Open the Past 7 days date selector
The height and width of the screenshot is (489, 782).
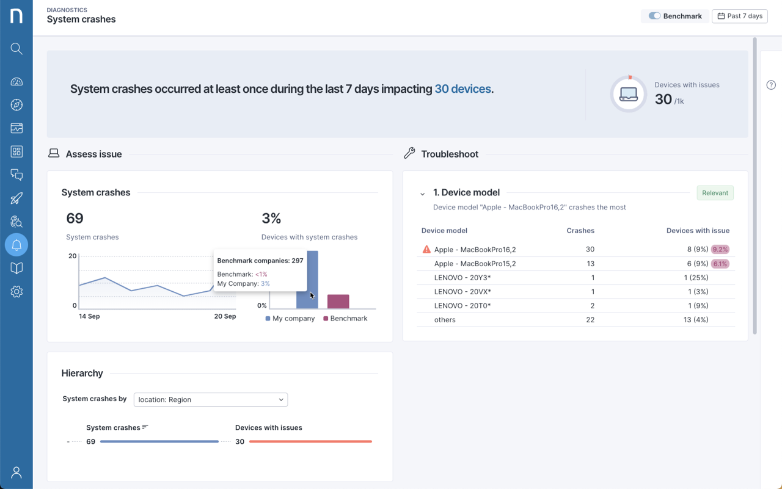(x=739, y=16)
